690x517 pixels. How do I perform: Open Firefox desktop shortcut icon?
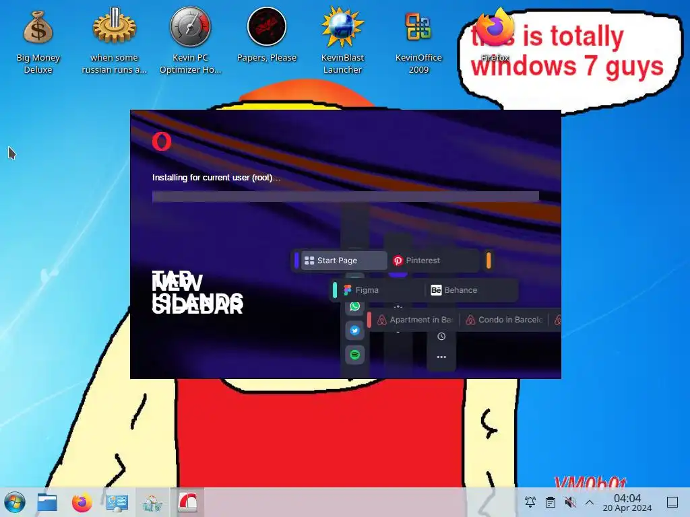click(495, 36)
